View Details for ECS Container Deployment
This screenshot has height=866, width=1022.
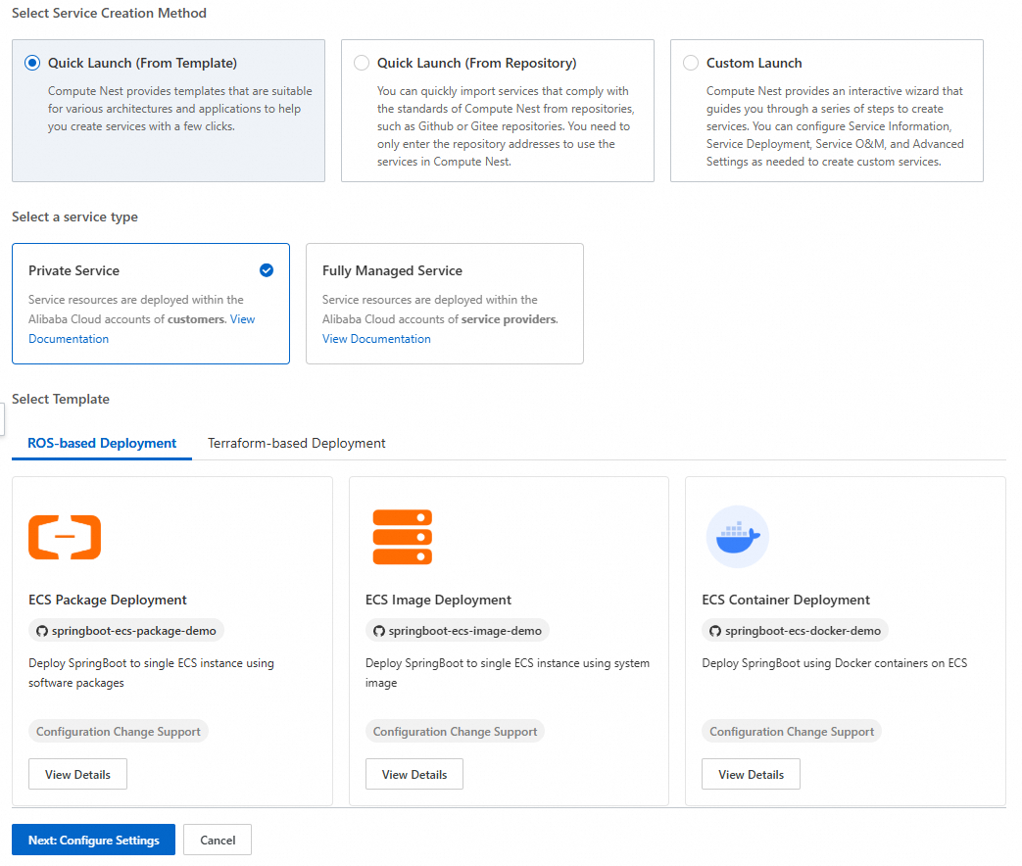(751, 774)
